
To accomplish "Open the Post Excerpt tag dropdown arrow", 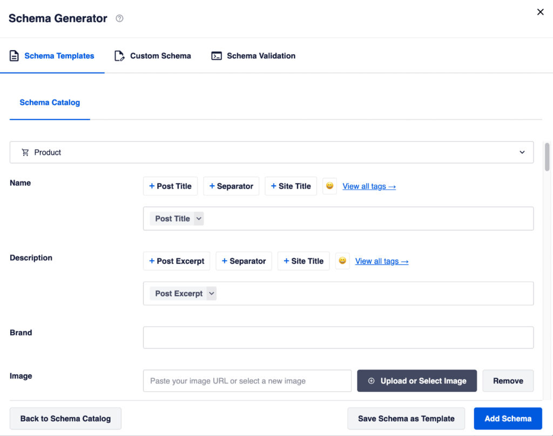I will (212, 293).
